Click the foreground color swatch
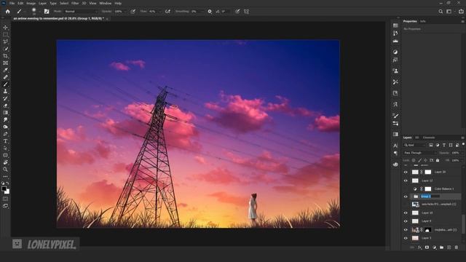 [x=4, y=188]
